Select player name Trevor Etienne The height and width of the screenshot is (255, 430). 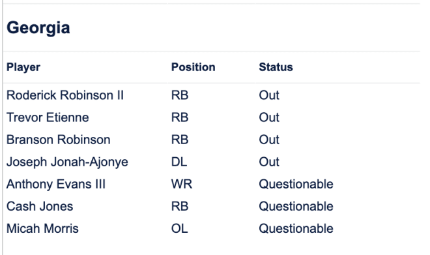[x=48, y=117]
